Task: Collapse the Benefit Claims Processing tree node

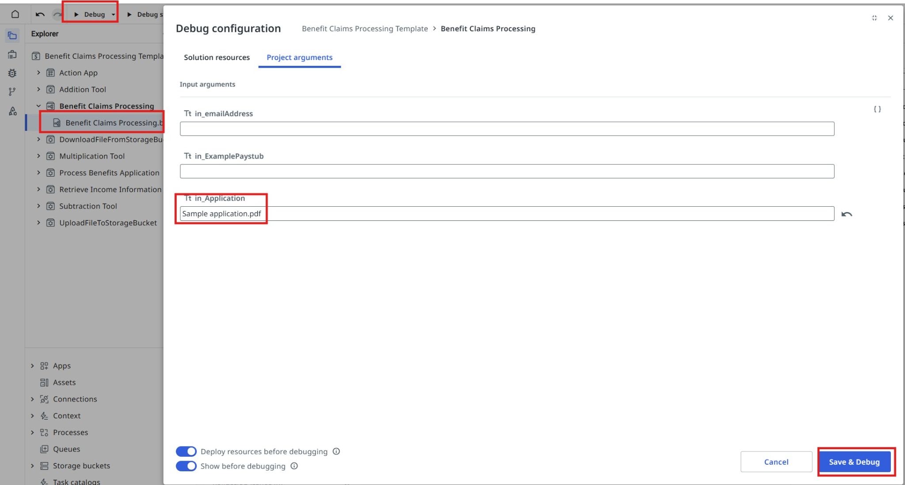Action: [38, 106]
